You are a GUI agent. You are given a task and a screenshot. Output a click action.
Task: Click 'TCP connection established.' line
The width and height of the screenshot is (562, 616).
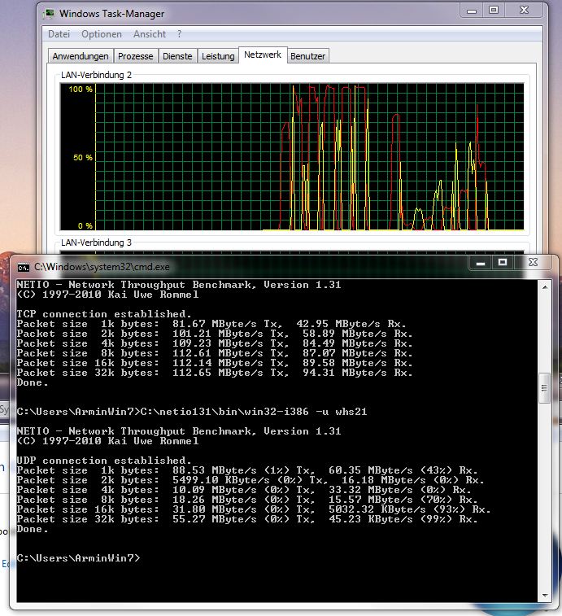tap(104, 314)
